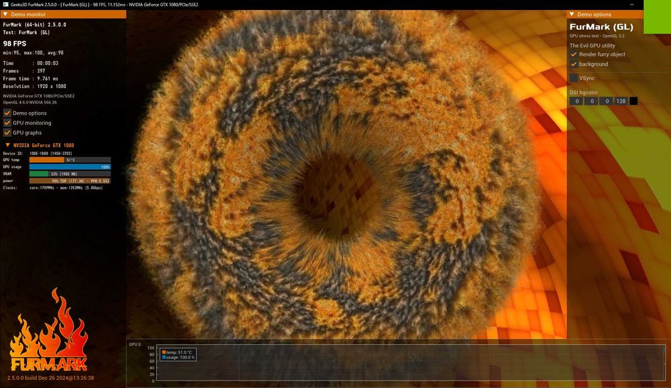Enable the VSync checkbox
Image resolution: width=671 pixels, height=388 pixels.
coord(574,78)
